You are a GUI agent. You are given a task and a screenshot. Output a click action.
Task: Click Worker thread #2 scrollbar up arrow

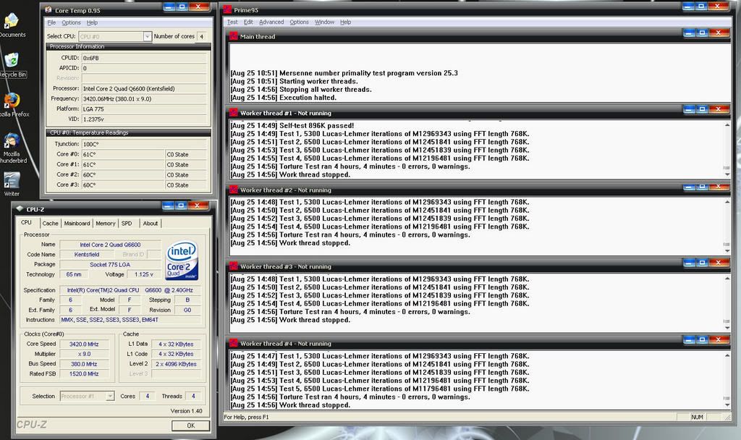[x=727, y=202]
